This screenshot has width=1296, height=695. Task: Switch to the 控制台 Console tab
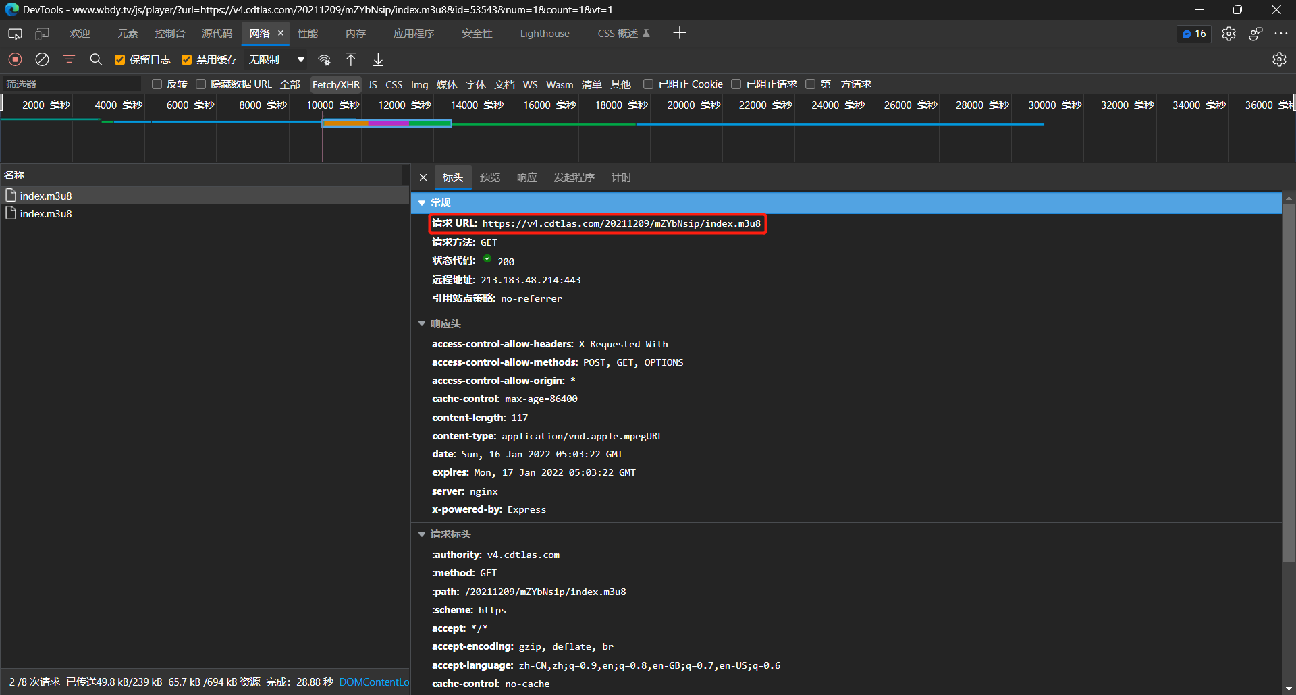[170, 34]
